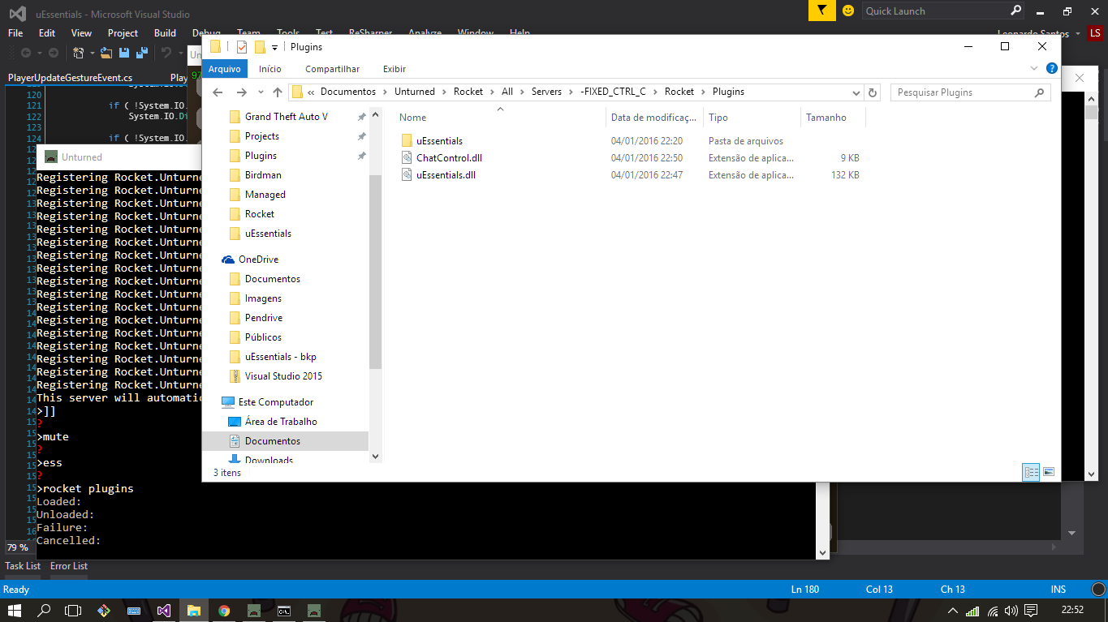Switch to details view layout icon

tap(1032, 472)
